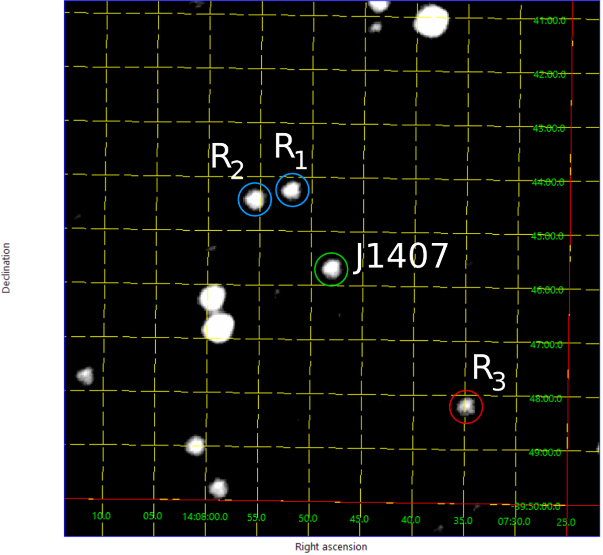The image size is (603, 555).
Task: Click the R3 text label
Action: tap(488, 373)
